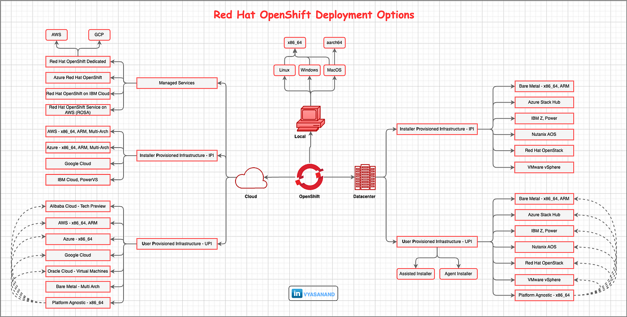627x317 pixels.
Task: Click the Datacenter server racks icon
Action: [x=364, y=177]
